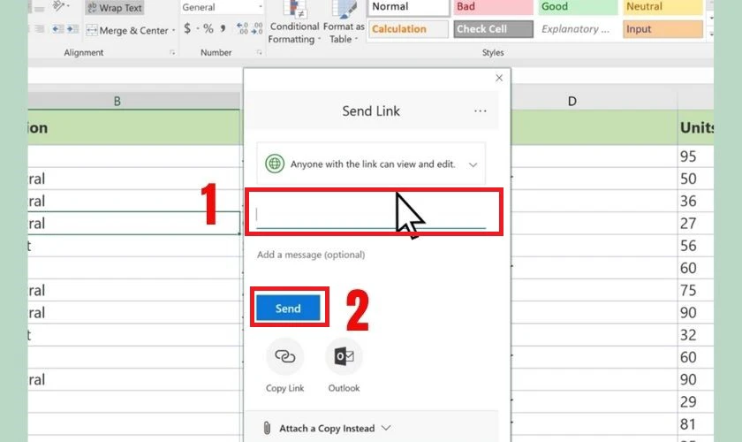Click Decrease Decimal icon
Image resolution: width=742 pixels, height=442 pixels.
tap(257, 28)
